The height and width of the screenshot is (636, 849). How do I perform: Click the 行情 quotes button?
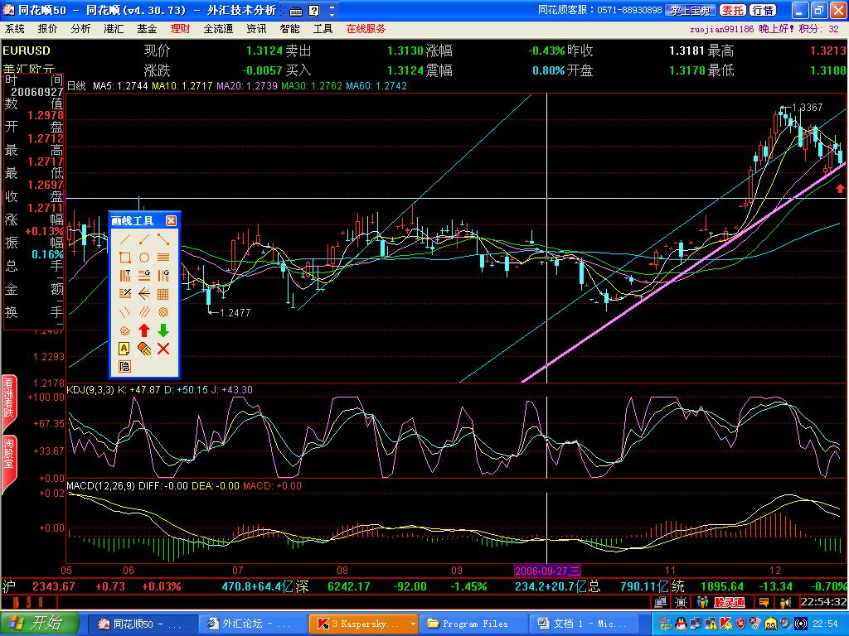tap(764, 10)
